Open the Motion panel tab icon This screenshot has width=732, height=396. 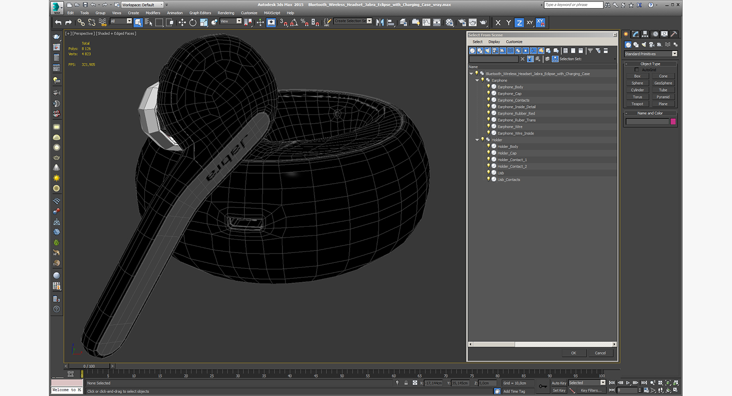655,34
